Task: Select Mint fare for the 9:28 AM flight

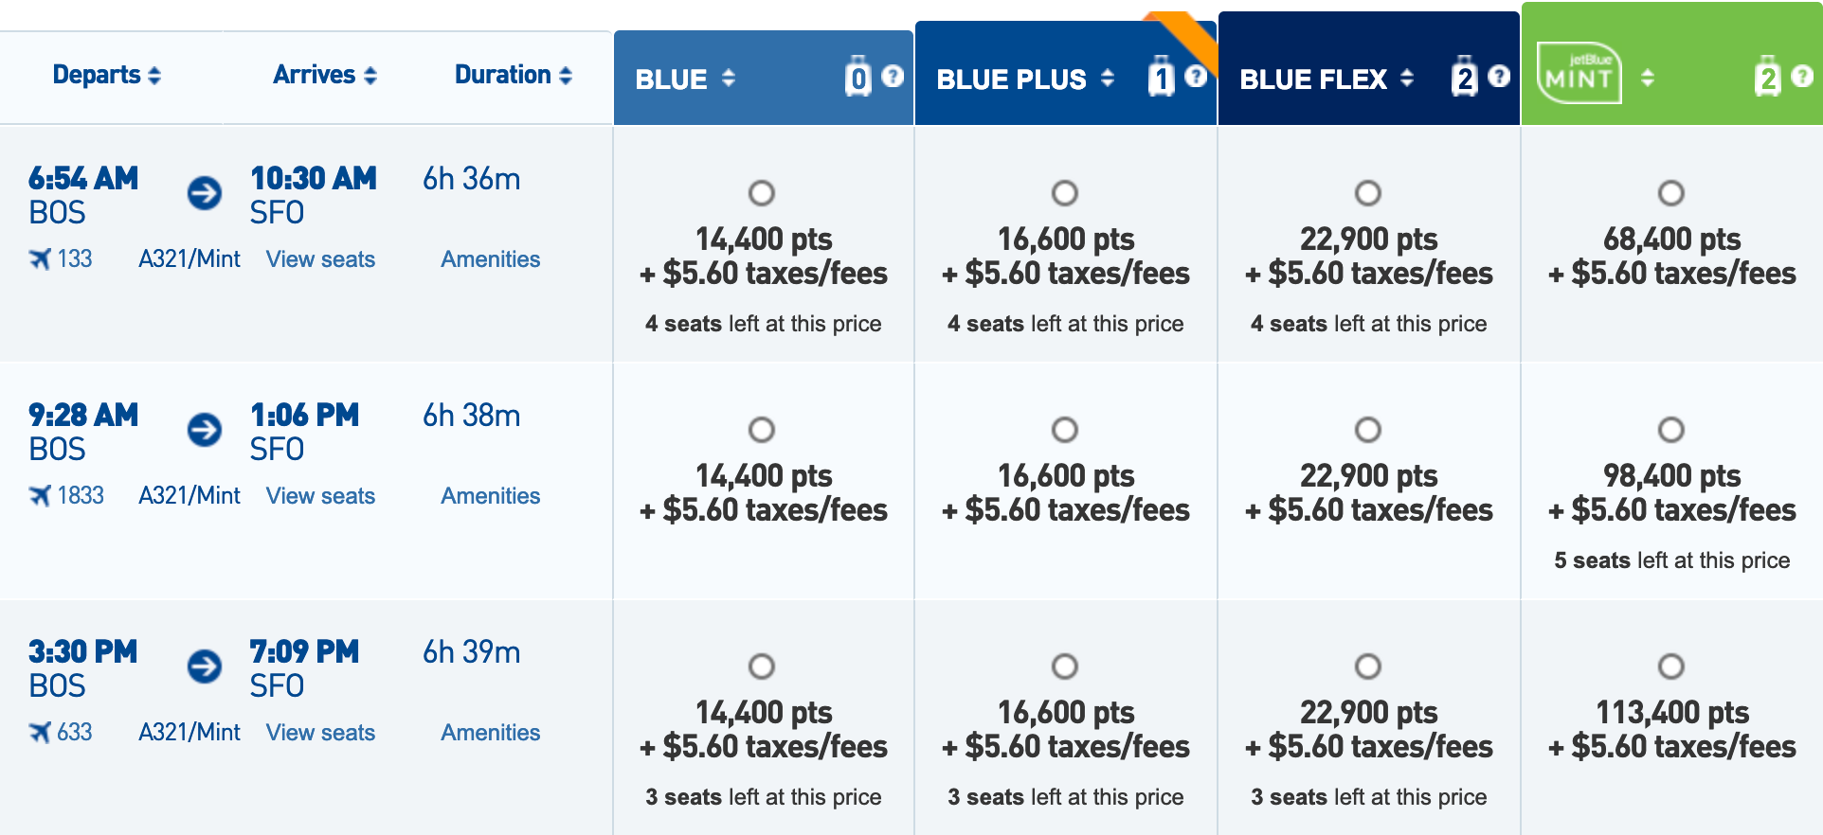Action: pyautogui.click(x=1671, y=430)
